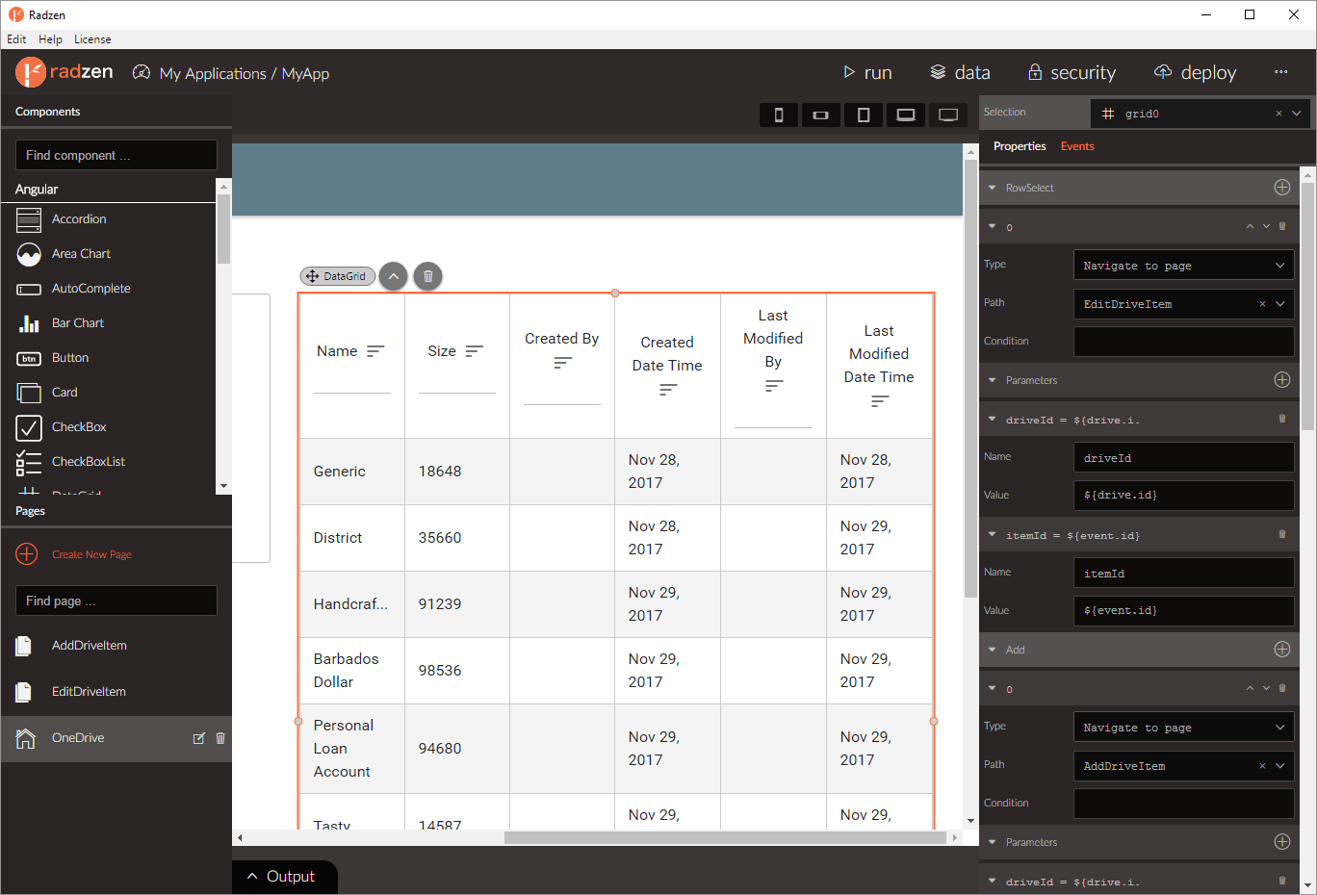The width and height of the screenshot is (1317, 895).
Task: Clear the grid0 selection
Action: [1278, 114]
